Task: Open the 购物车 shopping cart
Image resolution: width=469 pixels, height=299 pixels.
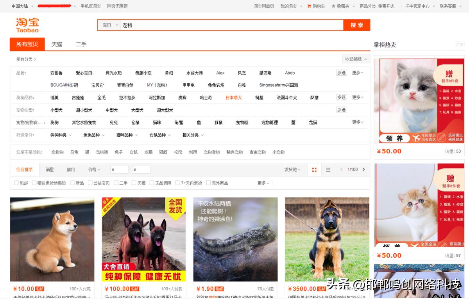Action: pos(316,6)
